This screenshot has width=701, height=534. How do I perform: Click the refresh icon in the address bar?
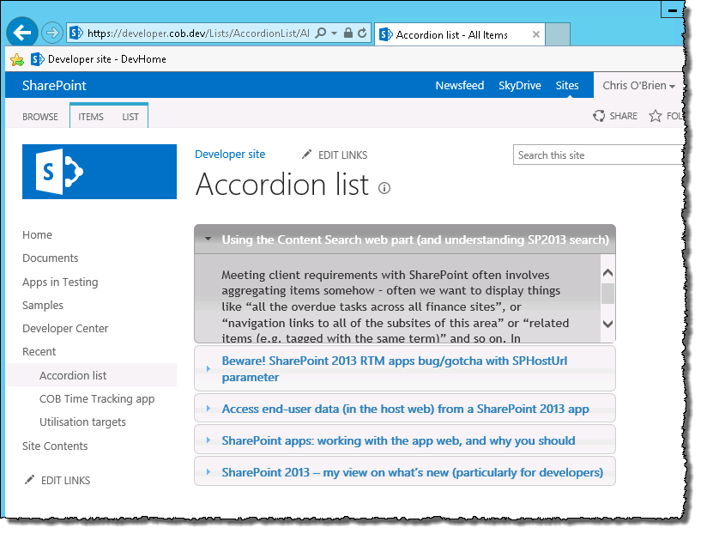(x=363, y=33)
